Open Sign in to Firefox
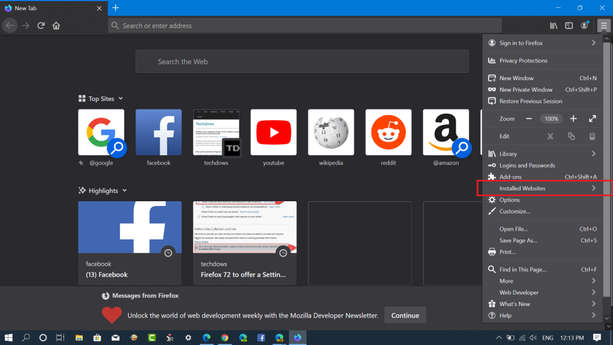 542,43
